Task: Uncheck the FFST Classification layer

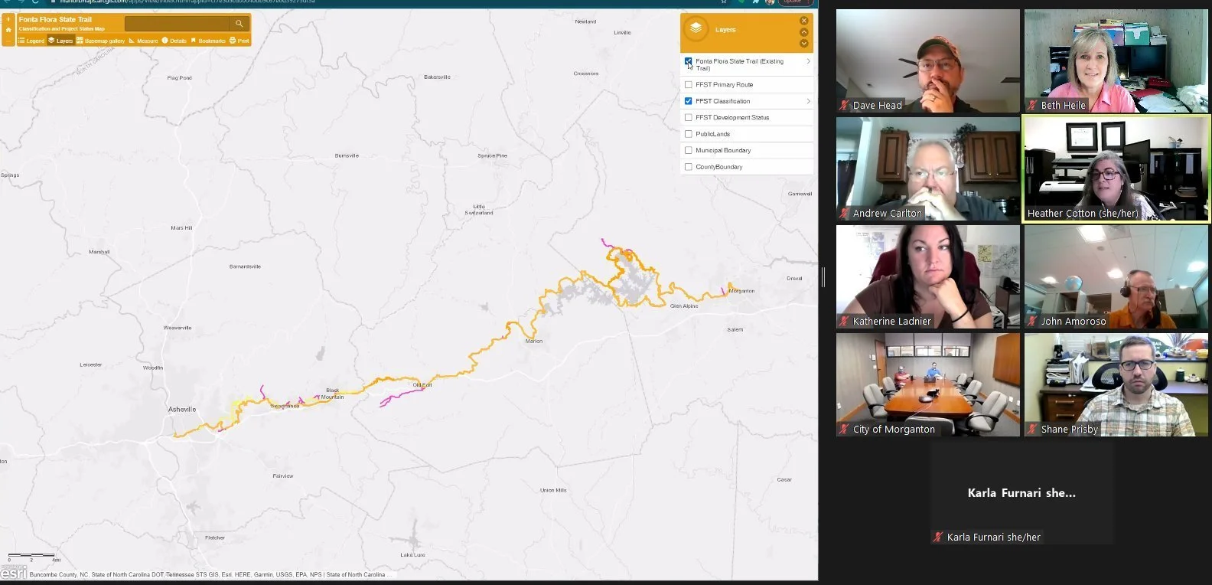Action: coord(689,101)
